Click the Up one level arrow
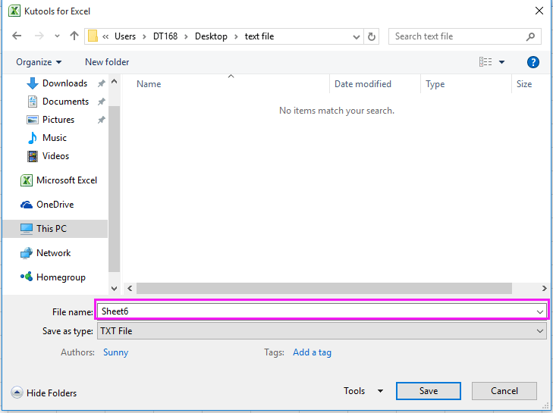The width and height of the screenshot is (553, 413). (x=74, y=36)
